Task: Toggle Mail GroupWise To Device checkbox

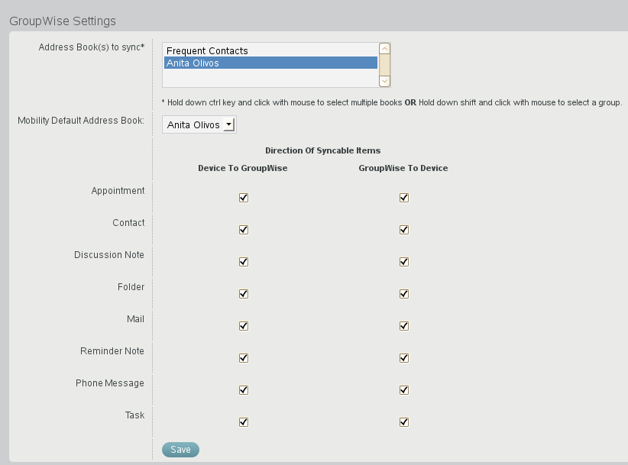Action: pyautogui.click(x=404, y=326)
